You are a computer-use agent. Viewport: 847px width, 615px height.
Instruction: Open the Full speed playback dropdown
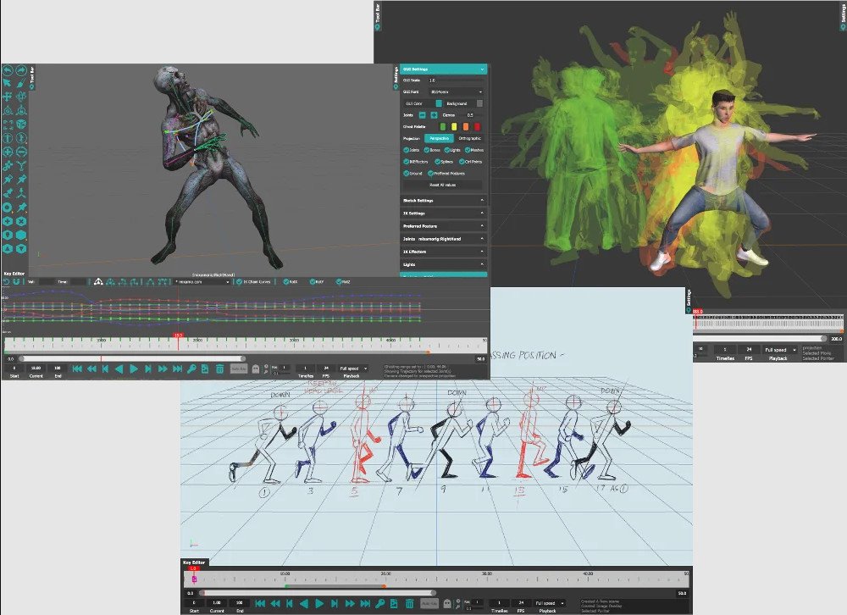pyautogui.click(x=353, y=368)
